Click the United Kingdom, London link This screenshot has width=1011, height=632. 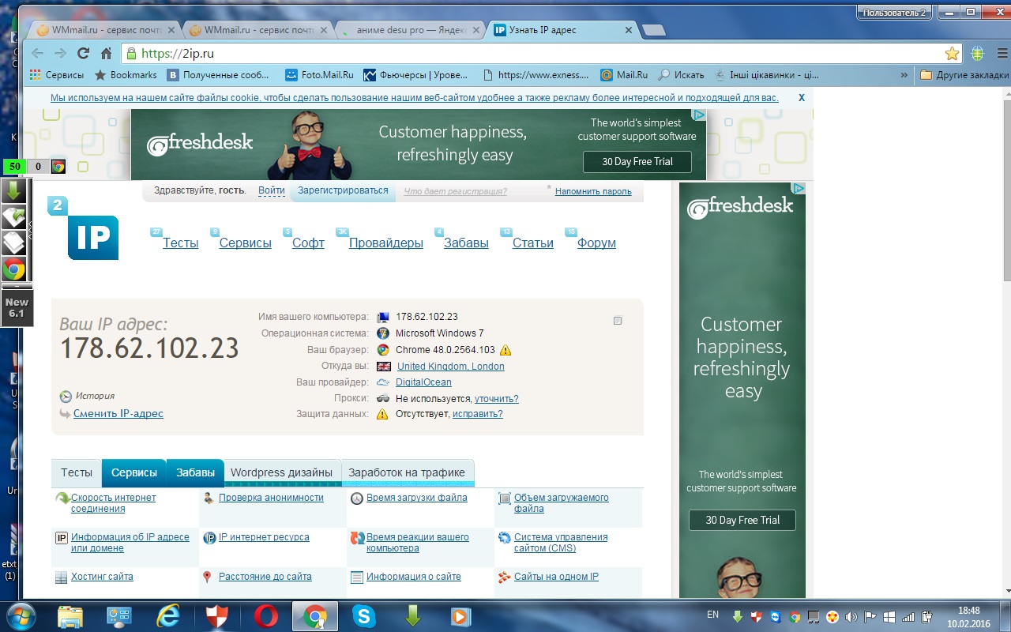coord(450,367)
